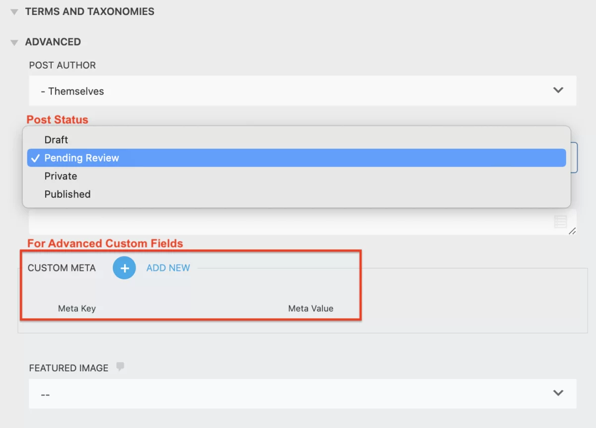
Task: Click the checkmarked Pending Review option
Action: coord(81,158)
